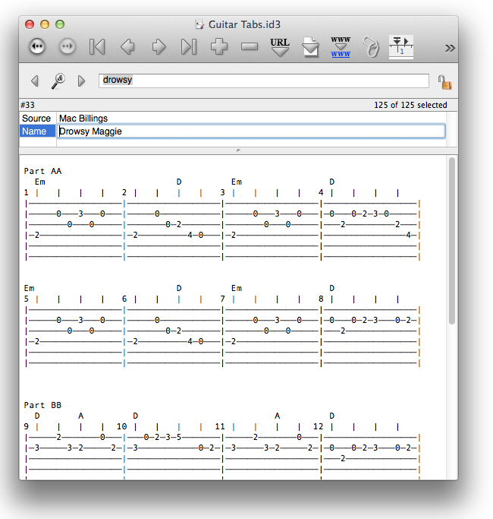Click the WWW web link icon
This screenshot has width=493, height=519.
(x=341, y=47)
